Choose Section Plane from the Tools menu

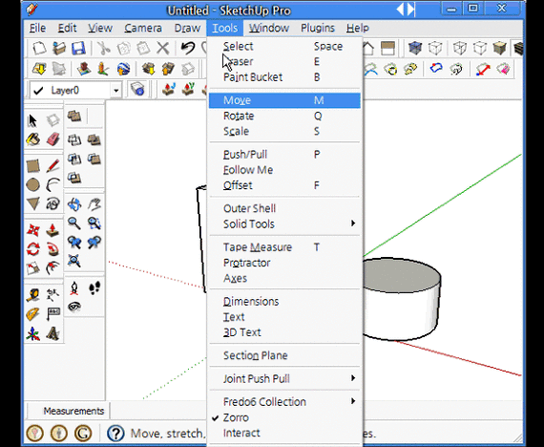pyautogui.click(x=284, y=355)
